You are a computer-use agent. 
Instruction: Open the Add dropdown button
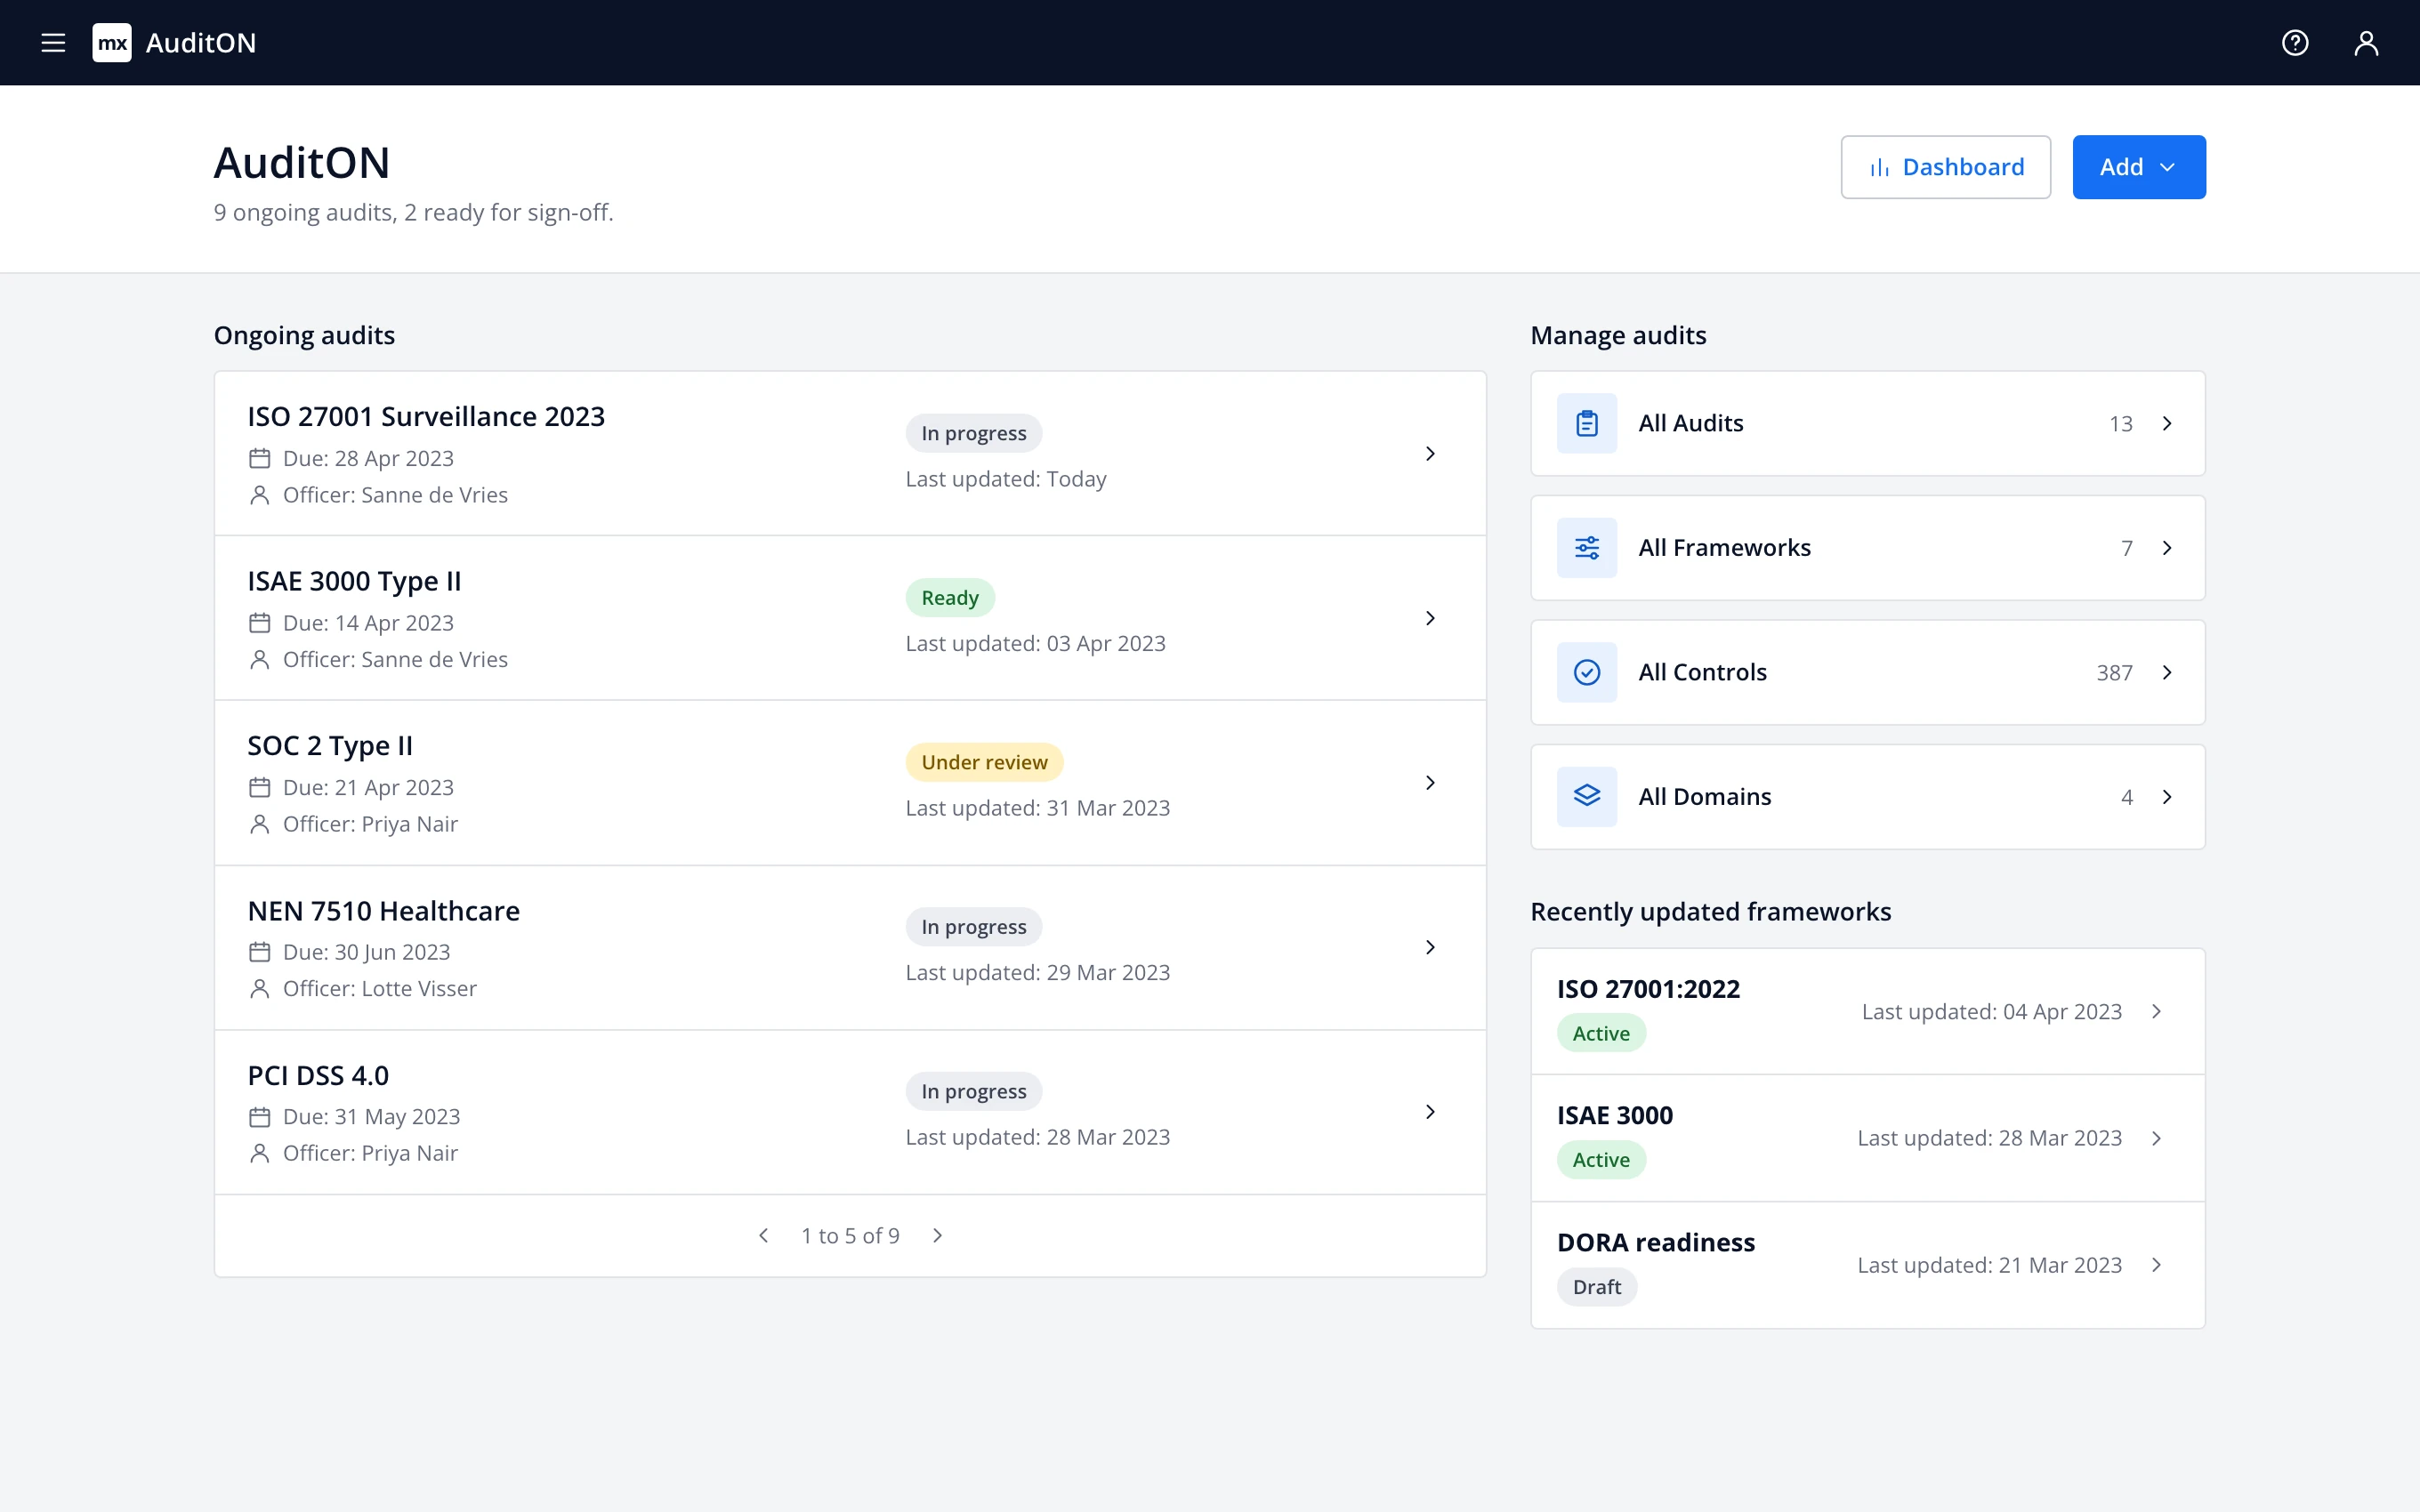(2139, 167)
